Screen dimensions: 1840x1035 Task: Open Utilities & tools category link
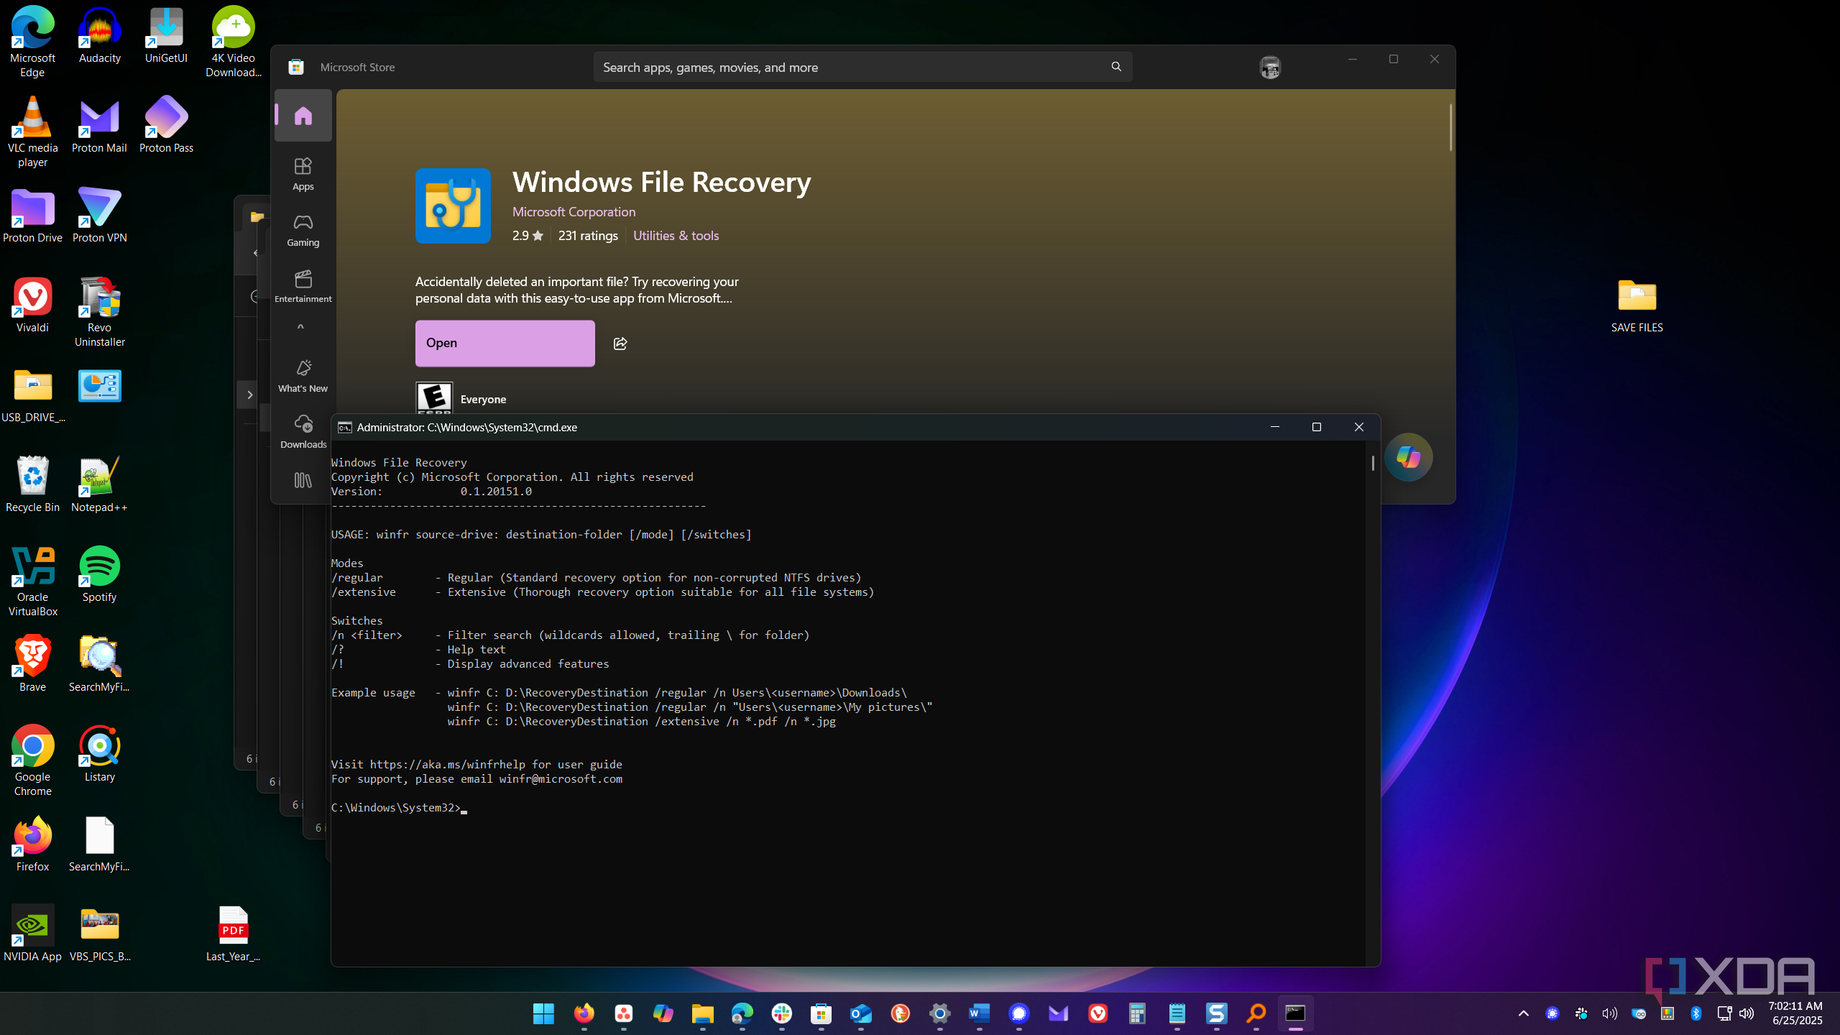pyautogui.click(x=676, y=236)
